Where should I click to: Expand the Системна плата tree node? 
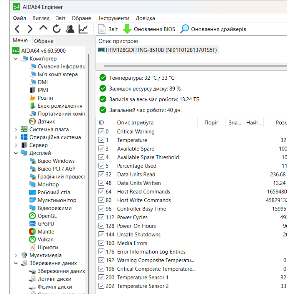(16, 129)
